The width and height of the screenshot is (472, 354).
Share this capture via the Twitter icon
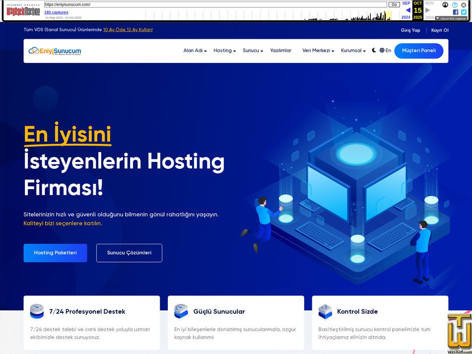(464, 12)
